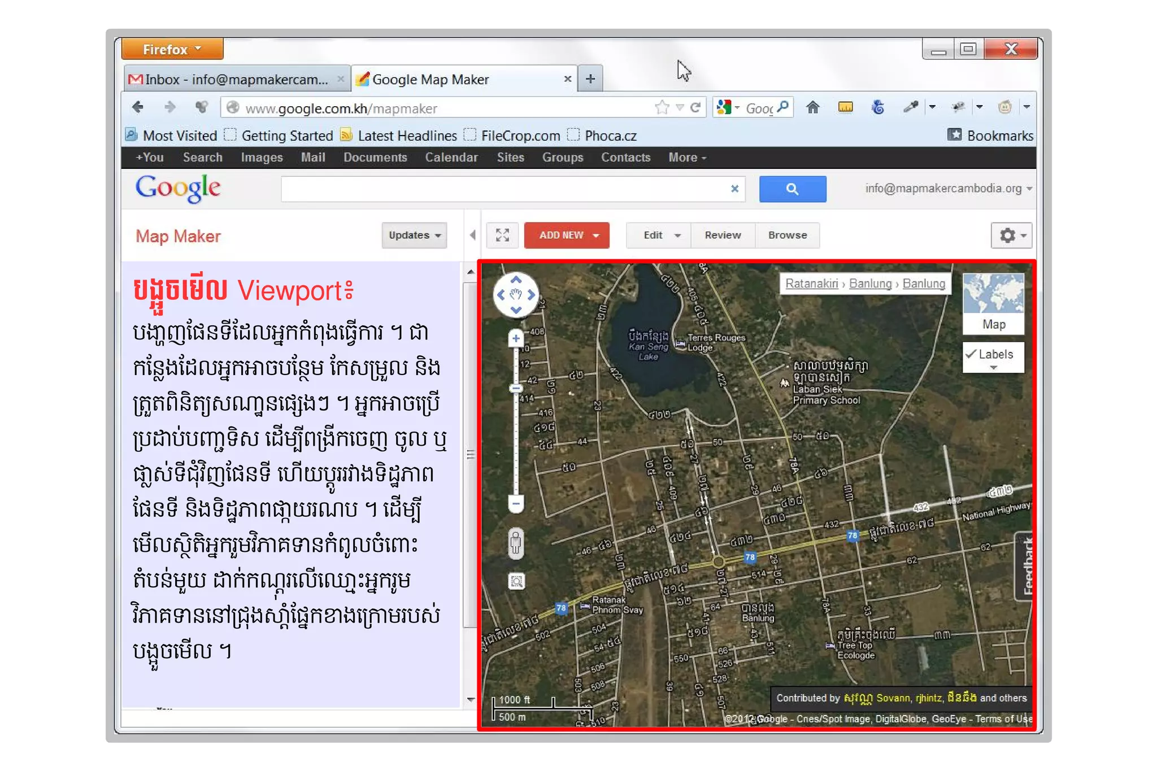Image resolution: width=1157 pixels, height=771 pixels.
Task: Click the map zoom slider handle
Action: [516, 389]
